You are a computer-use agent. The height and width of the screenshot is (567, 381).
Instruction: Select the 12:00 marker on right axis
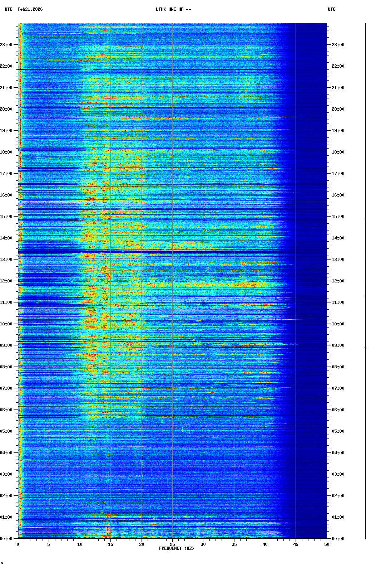(x=338, y=281)
